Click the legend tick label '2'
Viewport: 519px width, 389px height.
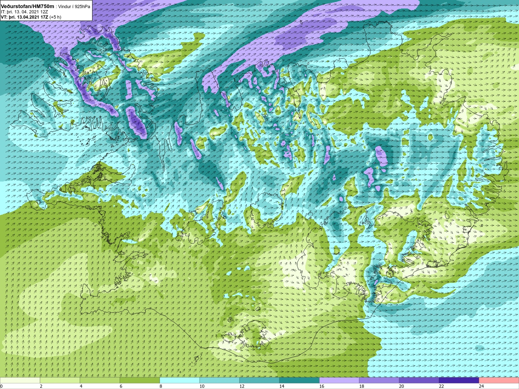tap(41, 386)
